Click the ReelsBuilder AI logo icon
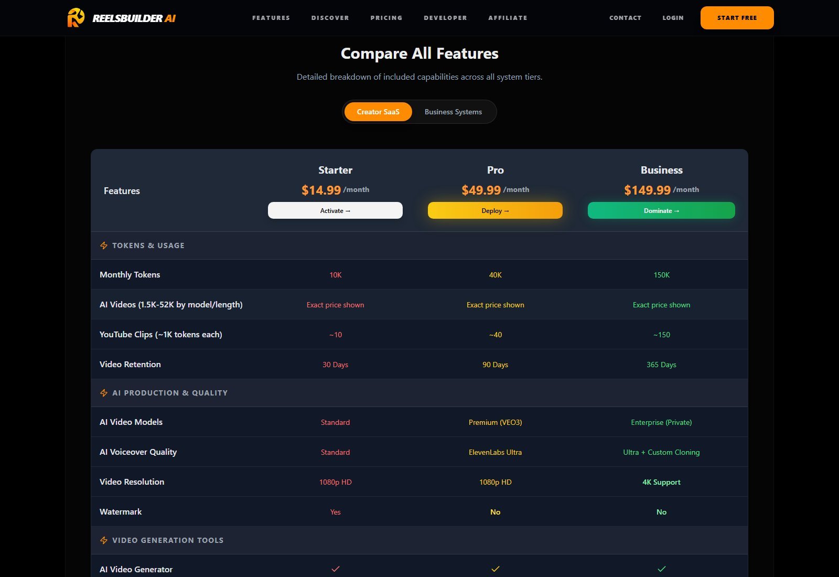839x577 pixels. coord(76,18)
